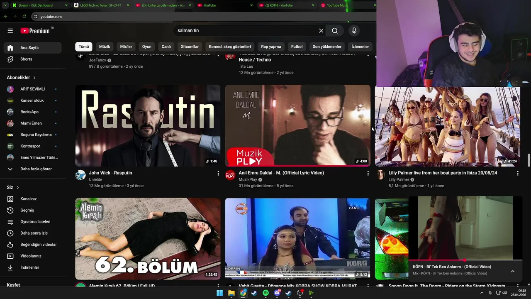Open the YouTube hamburger guide menu
The image size is (531, 299).
(10, 31)
